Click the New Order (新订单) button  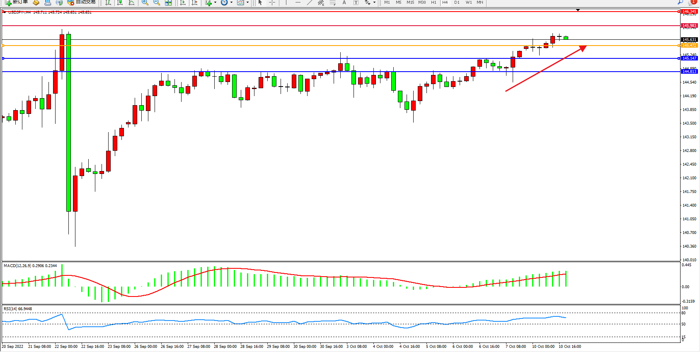pyautogui.click(x=17, y=2)
